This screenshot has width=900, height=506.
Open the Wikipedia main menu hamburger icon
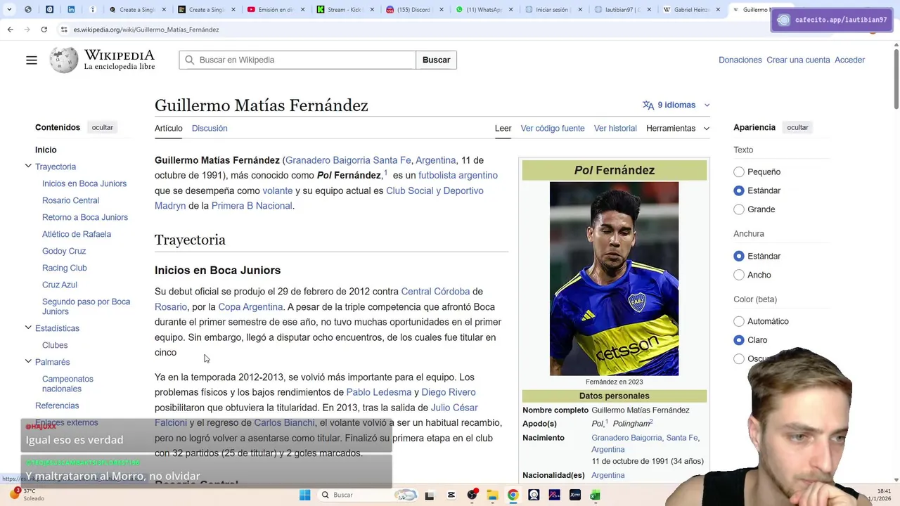click(32, 60)
